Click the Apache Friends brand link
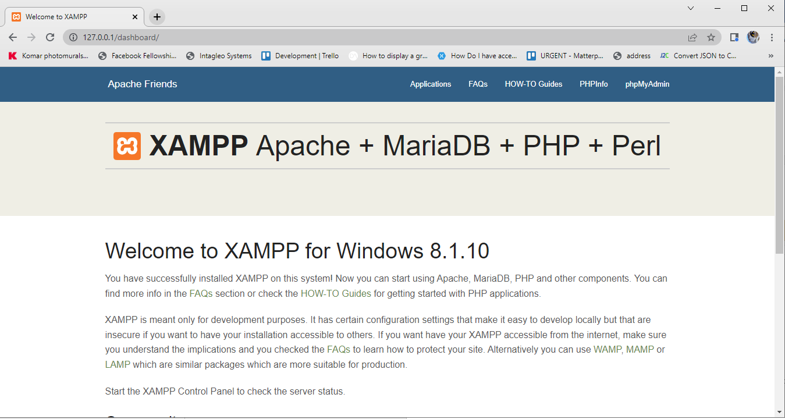The image size is (785, 419). [x=143, y=84]
